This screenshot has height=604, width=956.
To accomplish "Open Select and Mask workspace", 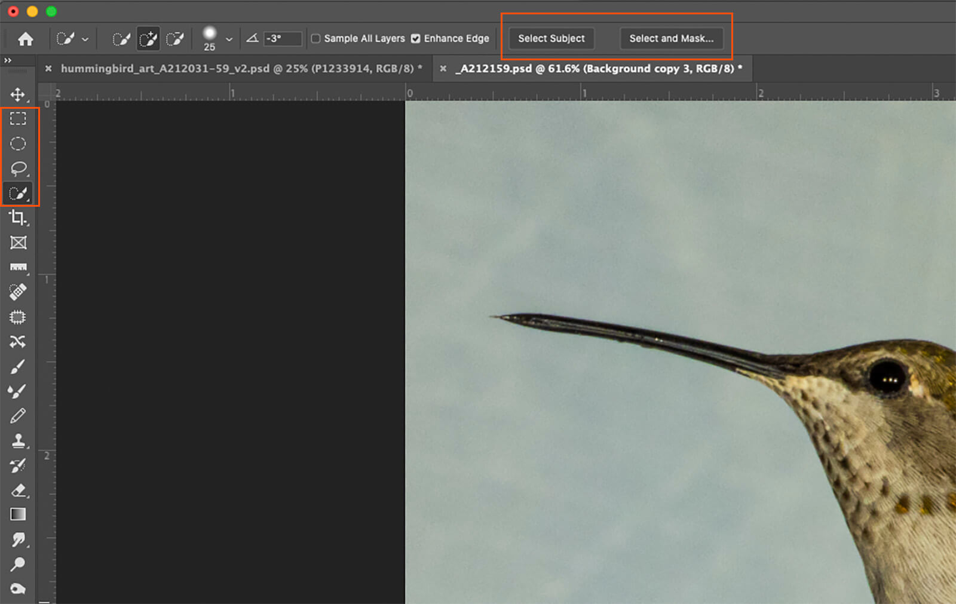I will pyautogui.click(x=671, y=39).
